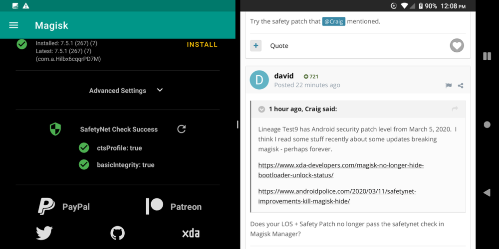The width and height of the screenshot is (499, 249).
Task: Tap the Android recents navigation button
Action: click(487, 56)
